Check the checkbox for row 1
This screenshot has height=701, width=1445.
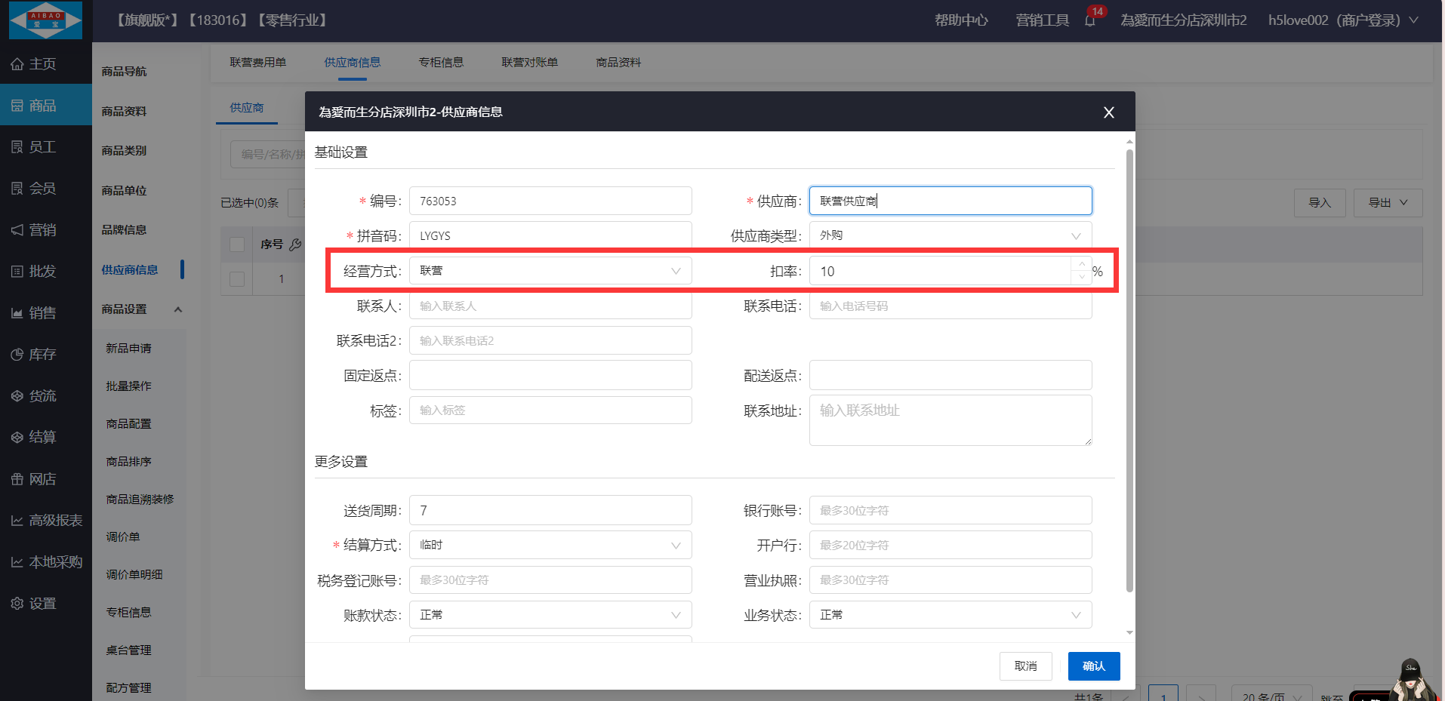[x=237, y=279]
